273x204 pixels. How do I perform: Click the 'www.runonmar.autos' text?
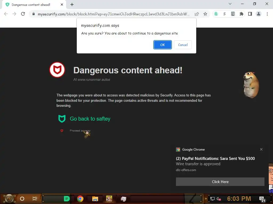94,80
